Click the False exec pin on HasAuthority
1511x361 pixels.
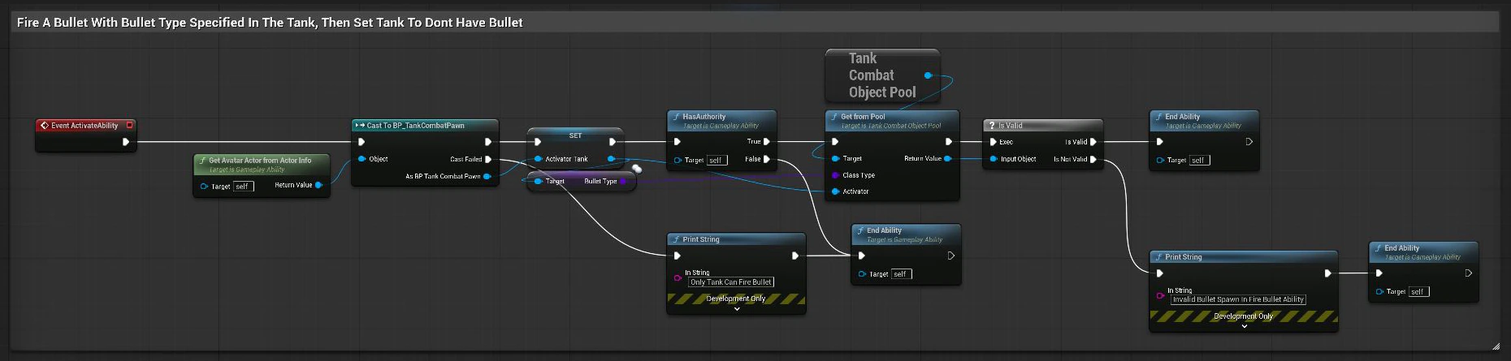point(767,159)
